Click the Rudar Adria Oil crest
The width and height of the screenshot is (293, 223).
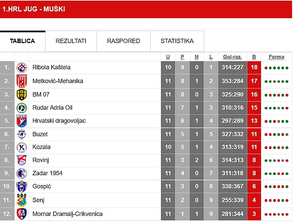22,108
